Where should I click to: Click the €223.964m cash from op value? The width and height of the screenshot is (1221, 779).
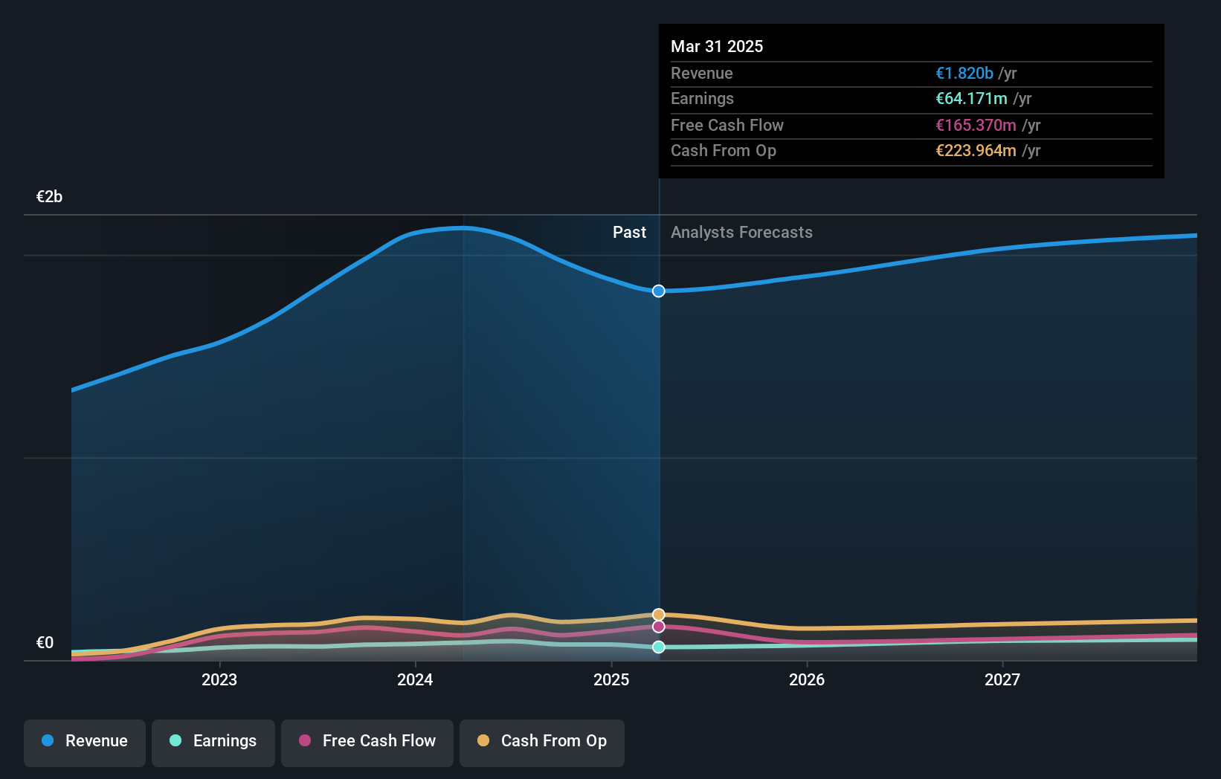976,150
